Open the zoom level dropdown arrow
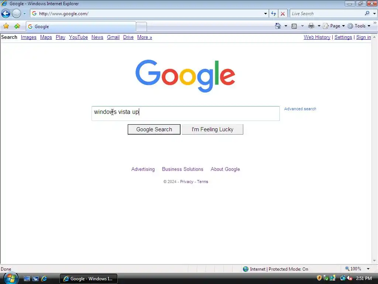The image size is (378, 284). click(x=368, y=269)
